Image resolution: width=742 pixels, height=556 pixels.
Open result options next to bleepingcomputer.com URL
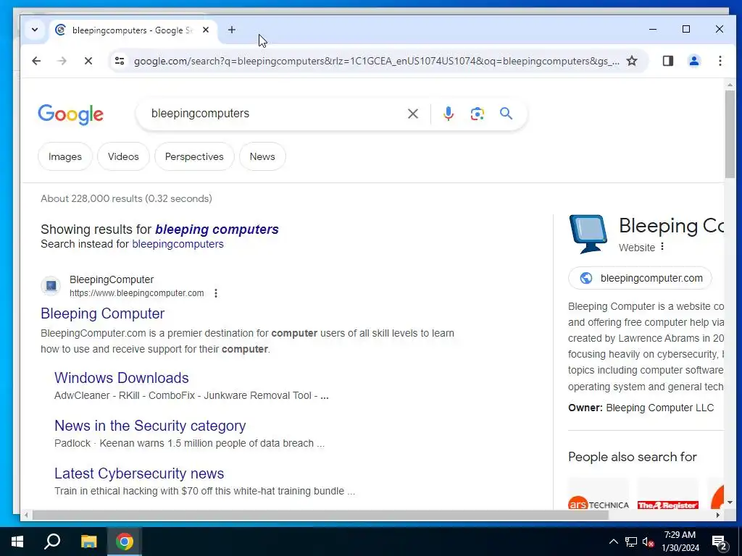[216, 293]
